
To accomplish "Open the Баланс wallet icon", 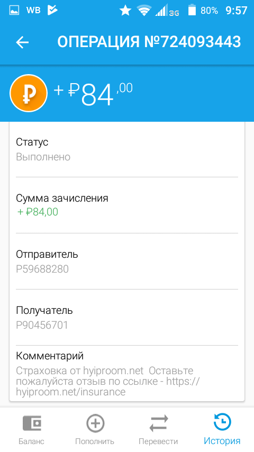I will tap(32, 423).
